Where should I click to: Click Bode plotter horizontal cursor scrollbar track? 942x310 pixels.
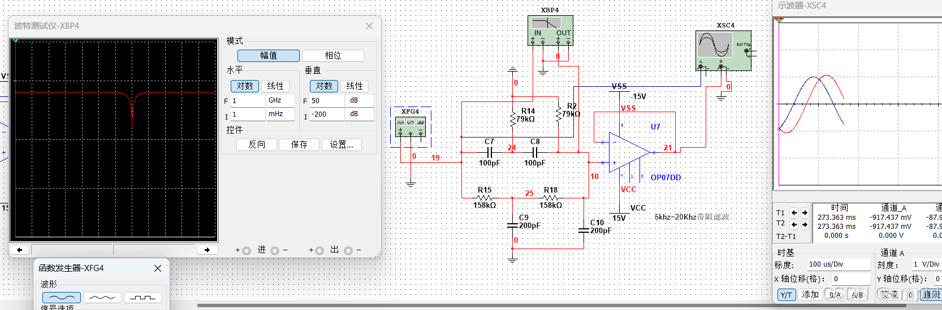click(113, 250)
